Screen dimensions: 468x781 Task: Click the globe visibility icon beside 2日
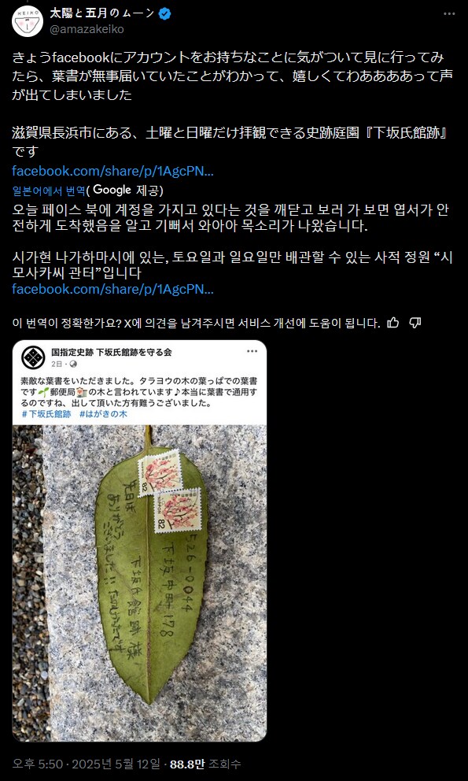tap(74, 364)
